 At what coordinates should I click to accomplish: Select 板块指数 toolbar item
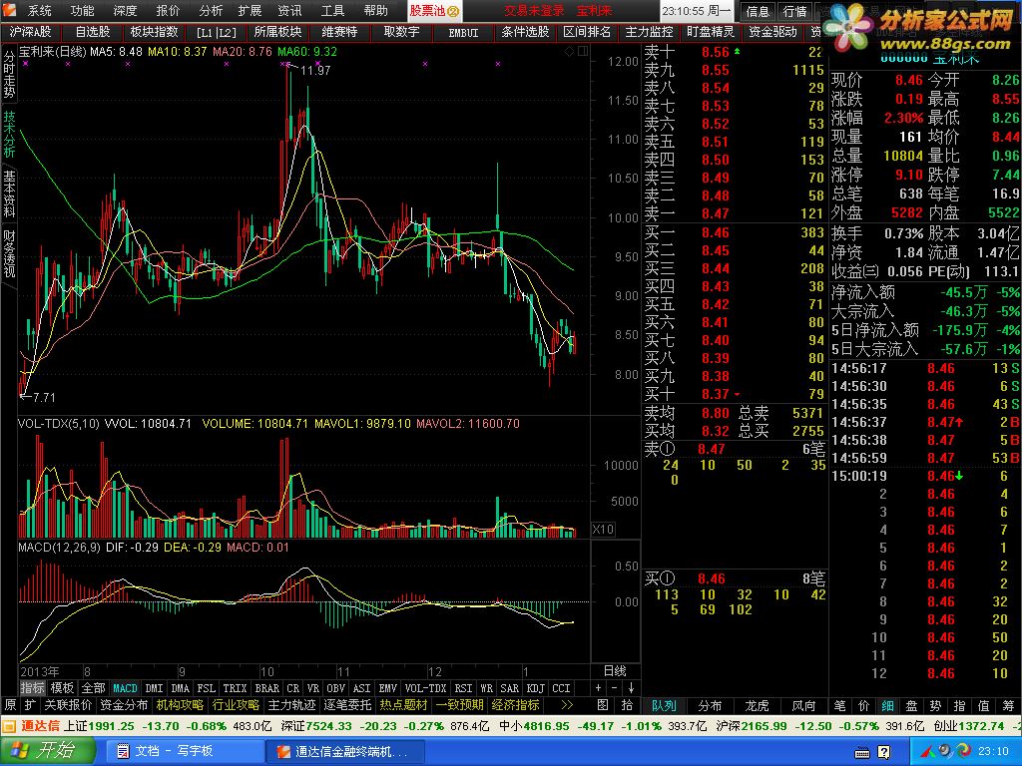[155, 31]
